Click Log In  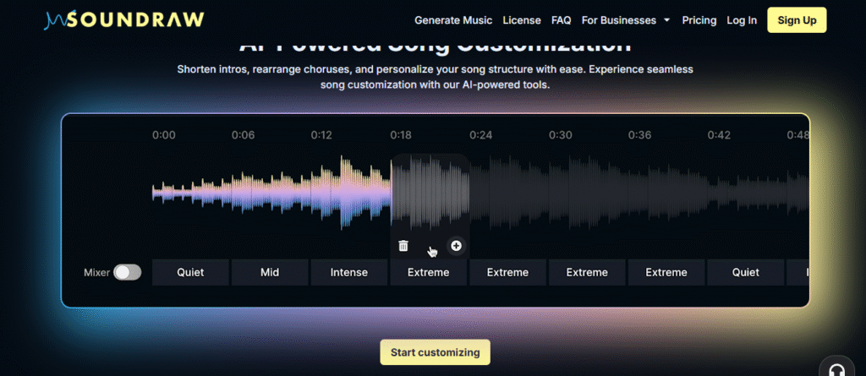(742, 20)
